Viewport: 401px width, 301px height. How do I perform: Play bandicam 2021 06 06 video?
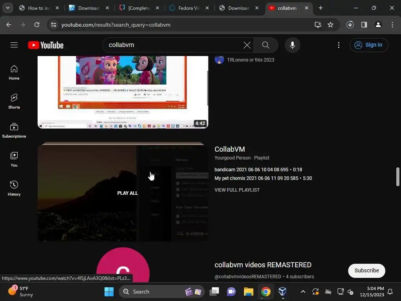pos(258,170)
